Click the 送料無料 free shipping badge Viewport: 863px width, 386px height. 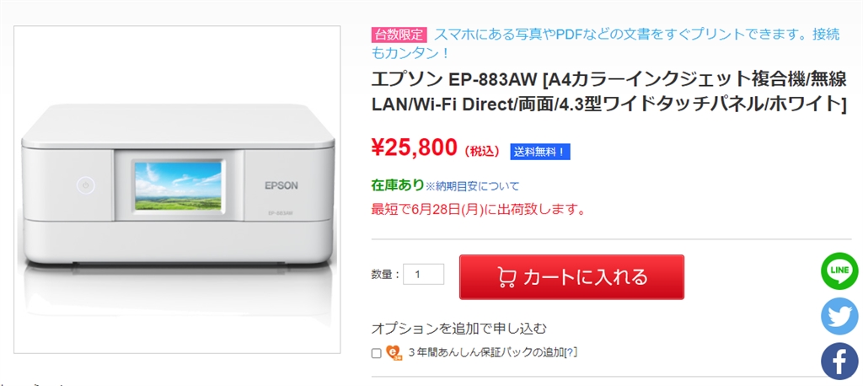539,152
